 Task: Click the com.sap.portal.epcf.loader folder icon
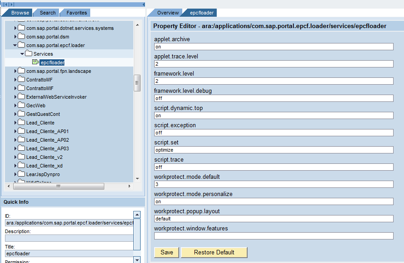tap(21, 45)
